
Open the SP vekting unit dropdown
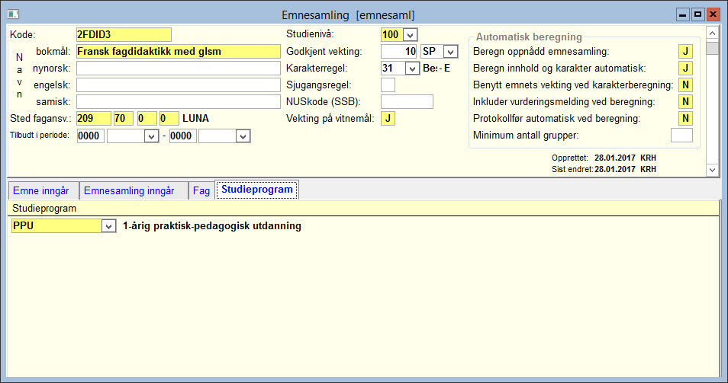450,52
